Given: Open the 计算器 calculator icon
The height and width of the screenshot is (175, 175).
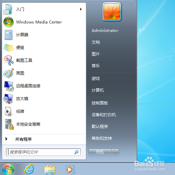Looking at the screenshot, I should (x=8, y=35).
